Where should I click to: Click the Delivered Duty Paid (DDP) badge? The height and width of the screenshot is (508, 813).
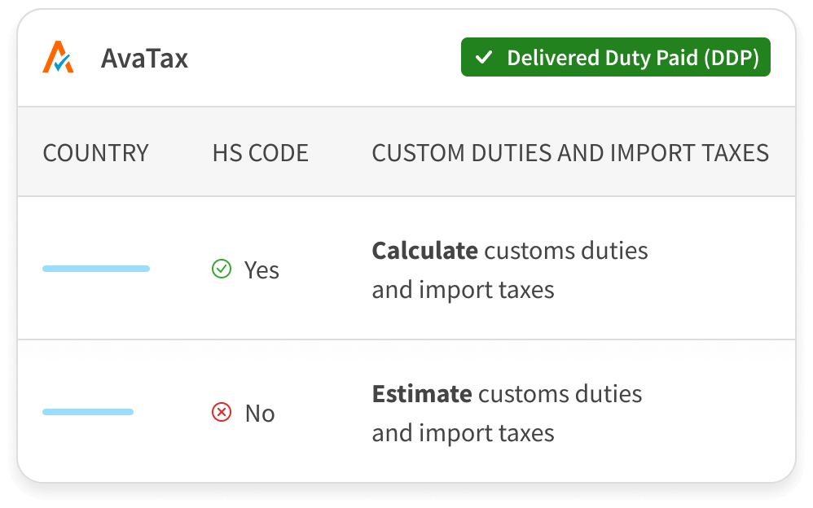click(615, 57)
